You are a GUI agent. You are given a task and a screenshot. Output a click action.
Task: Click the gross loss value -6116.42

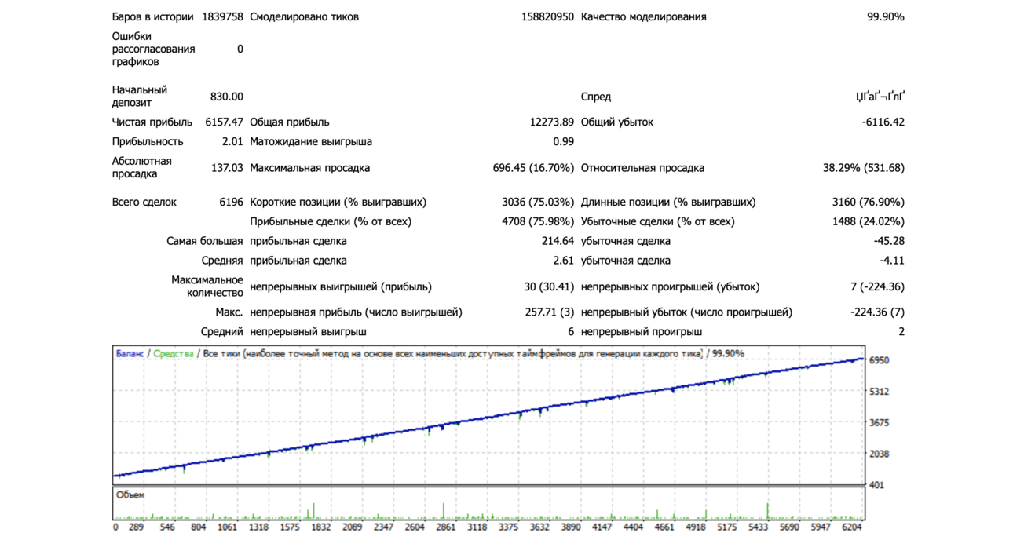point(883,122)
